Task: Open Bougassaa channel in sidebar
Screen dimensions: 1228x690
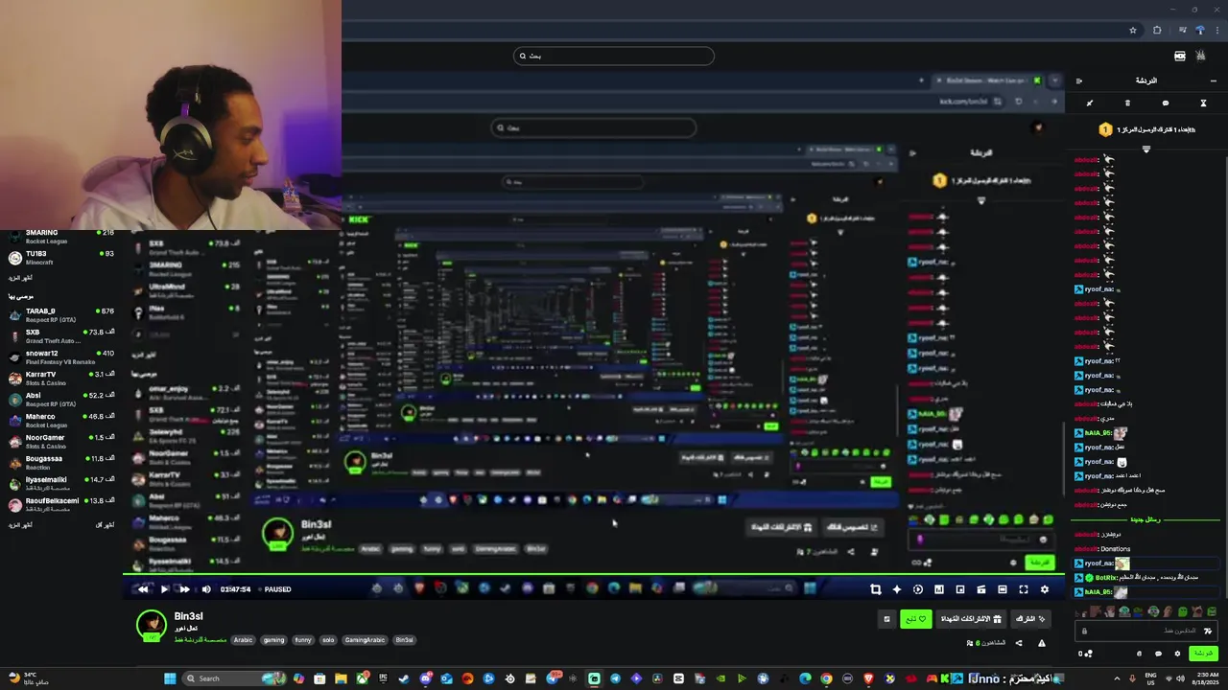Action: pyautogui.click(x=59, y=463)
